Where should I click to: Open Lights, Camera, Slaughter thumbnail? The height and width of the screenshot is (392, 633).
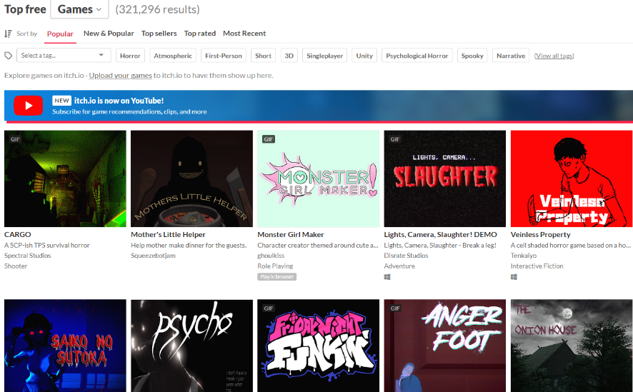[x=445, y=179]
